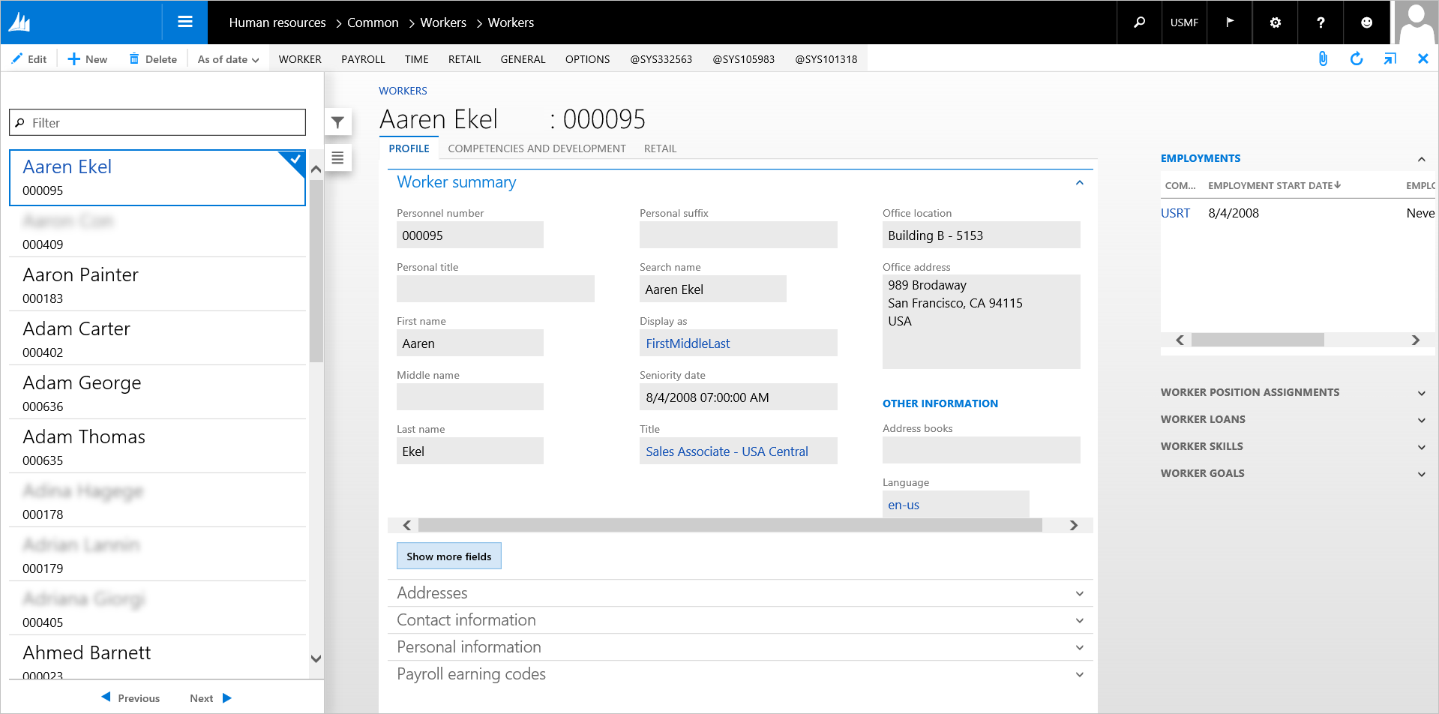
Task: Click the worker Filter input field
Action: (x=157, y=122)
